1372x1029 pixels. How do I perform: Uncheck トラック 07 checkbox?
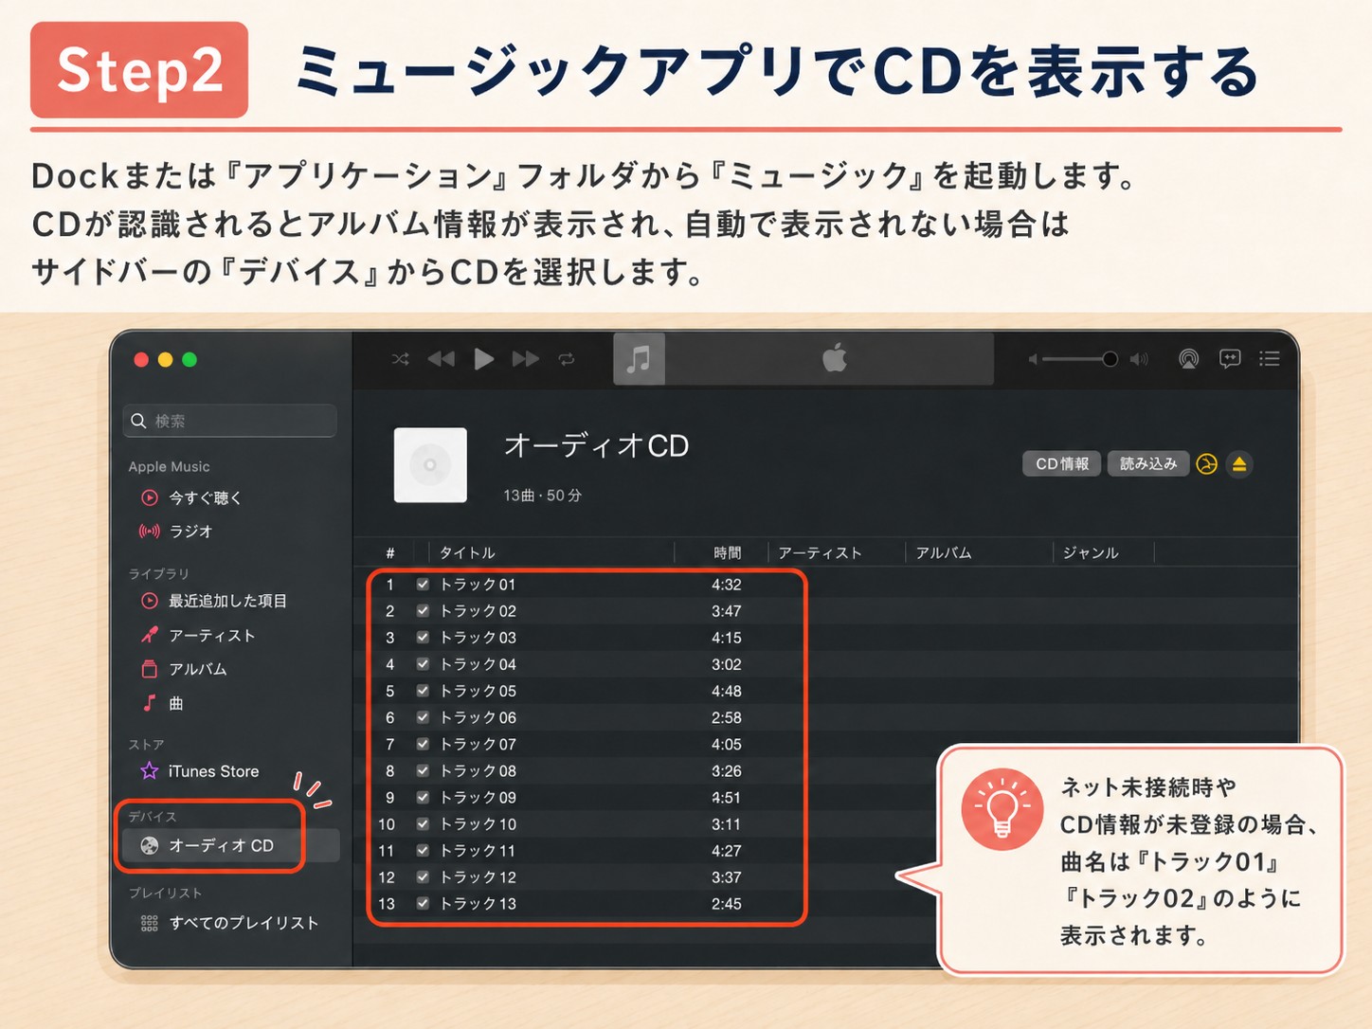[x=423, y=744]
